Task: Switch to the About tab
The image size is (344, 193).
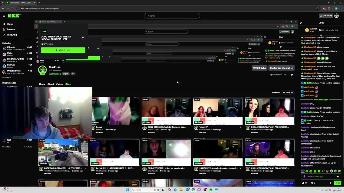Action: pos(51,84)
